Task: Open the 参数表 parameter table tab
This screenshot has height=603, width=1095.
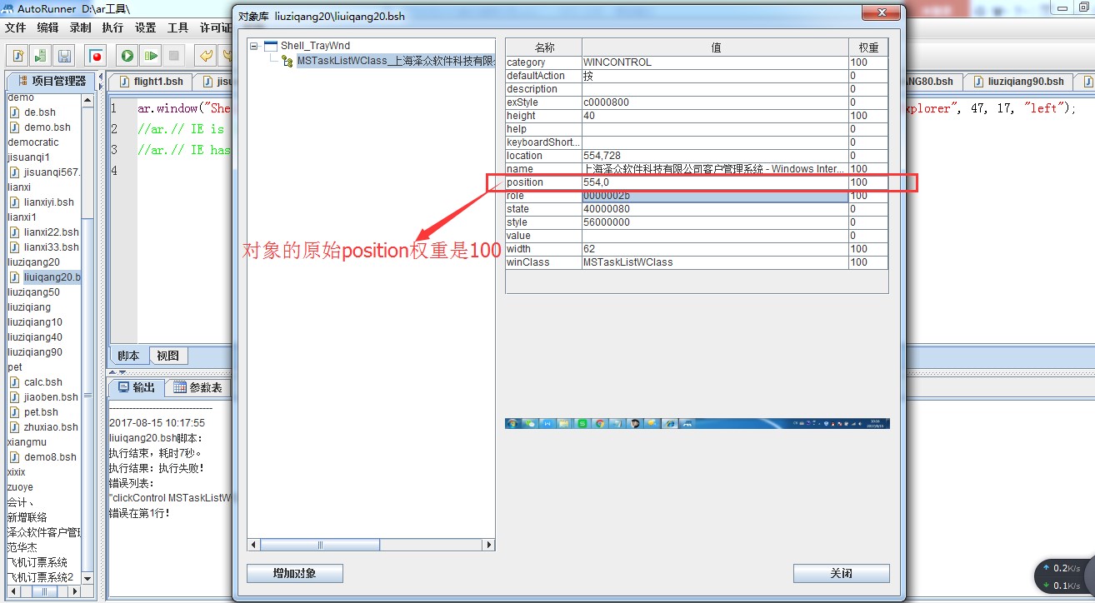Action: (197, 387)
